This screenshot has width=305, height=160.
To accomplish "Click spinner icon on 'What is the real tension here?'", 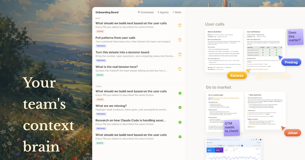I will [180, 69].
